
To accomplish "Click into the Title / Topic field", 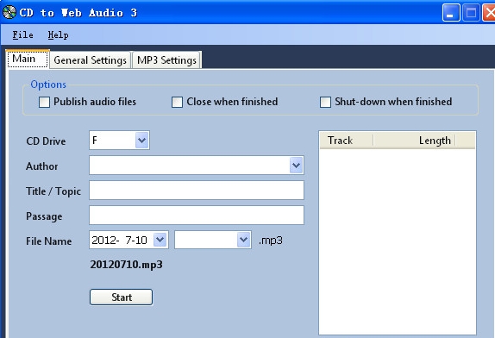I will tap(197, 191).
